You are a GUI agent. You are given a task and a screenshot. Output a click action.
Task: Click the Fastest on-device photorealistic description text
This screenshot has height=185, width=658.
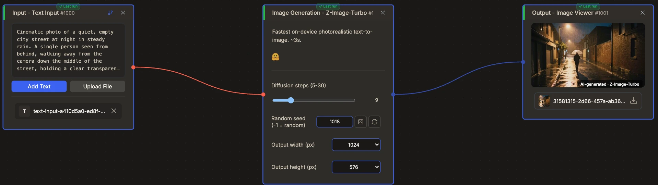click(x=322, y=36)
